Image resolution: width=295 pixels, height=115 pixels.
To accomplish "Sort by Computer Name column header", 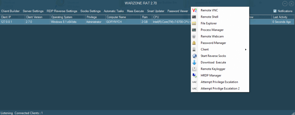I will pos(123,17).
